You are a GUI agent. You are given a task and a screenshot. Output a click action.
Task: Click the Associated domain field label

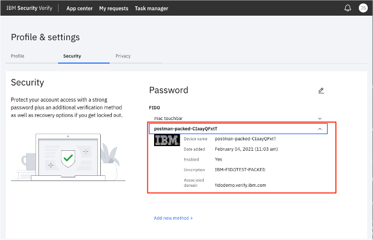194,183
